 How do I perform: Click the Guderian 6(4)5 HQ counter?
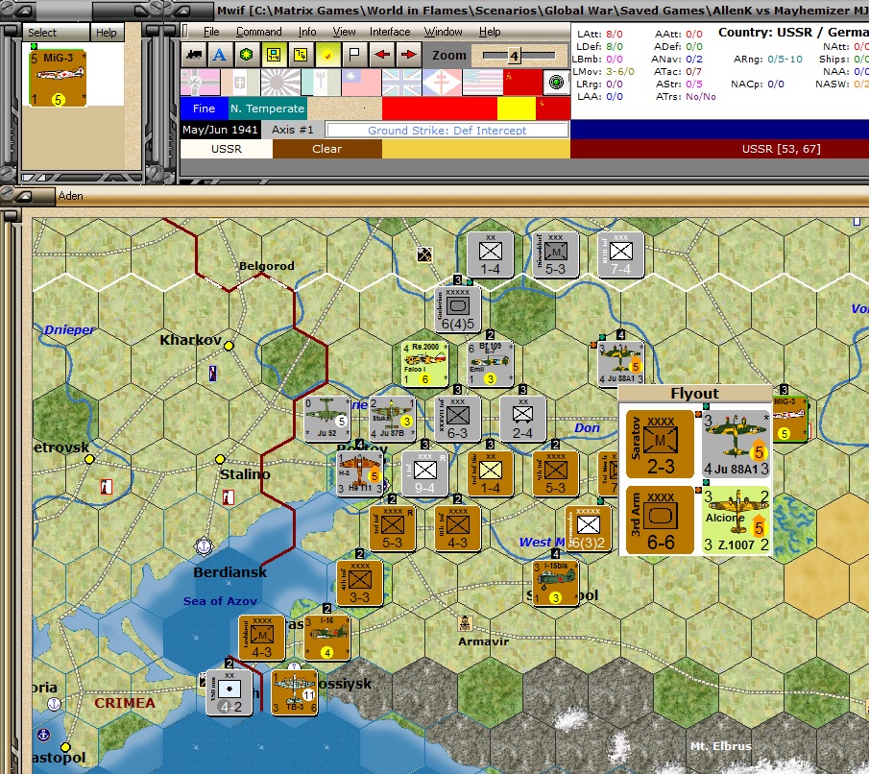(457, 309)
